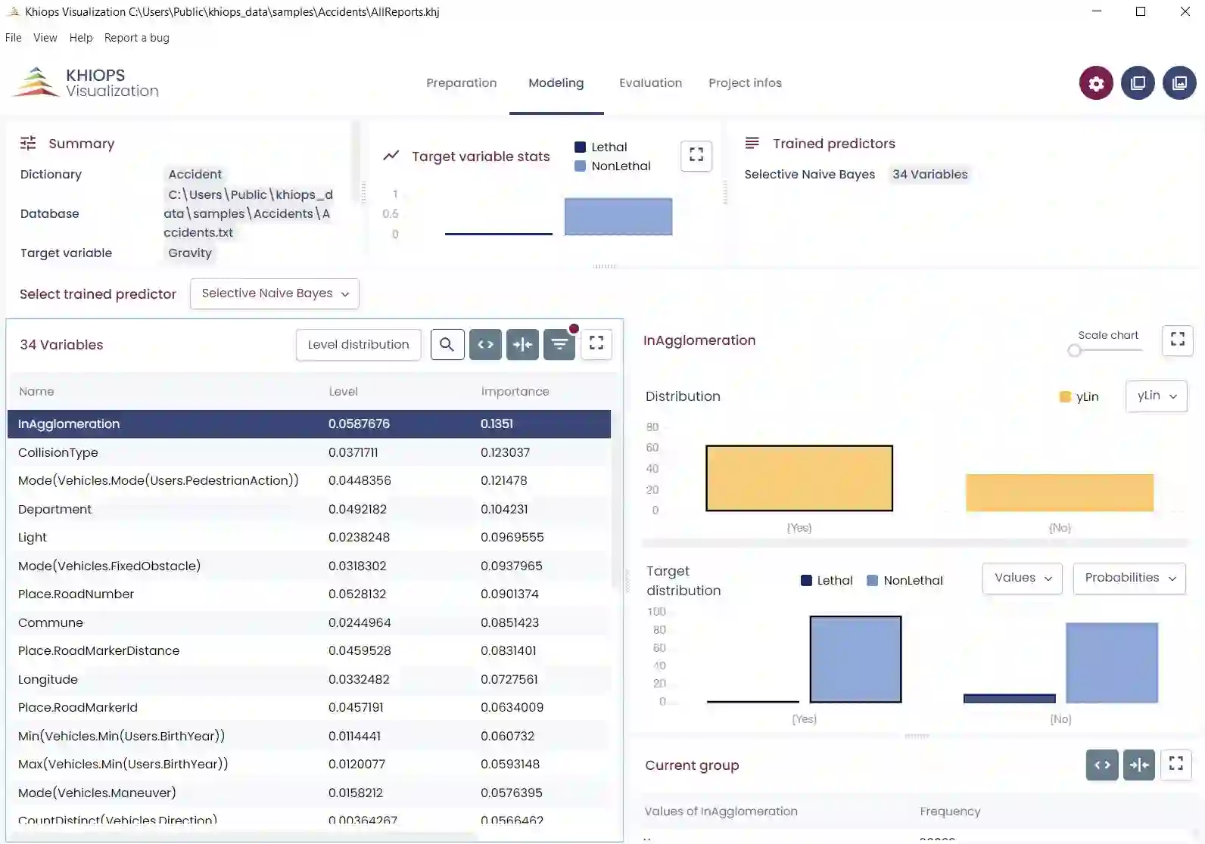Sort variables by Name column header

coord(36,392)
